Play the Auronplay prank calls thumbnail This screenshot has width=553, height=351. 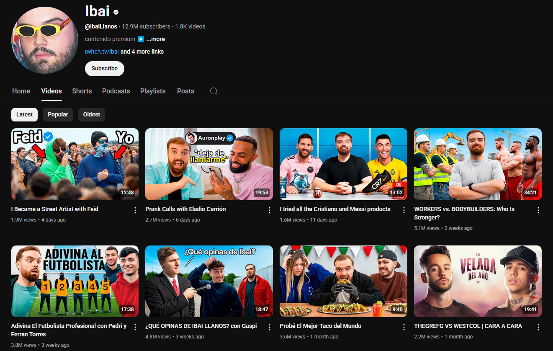209,164
